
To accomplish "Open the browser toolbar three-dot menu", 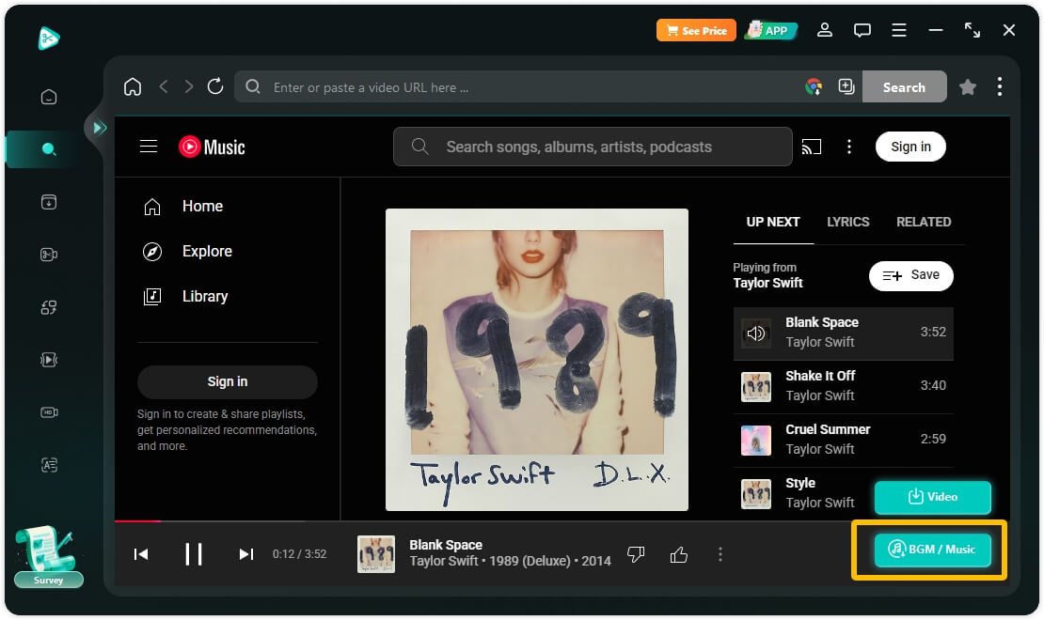I will coord(1000,86).
